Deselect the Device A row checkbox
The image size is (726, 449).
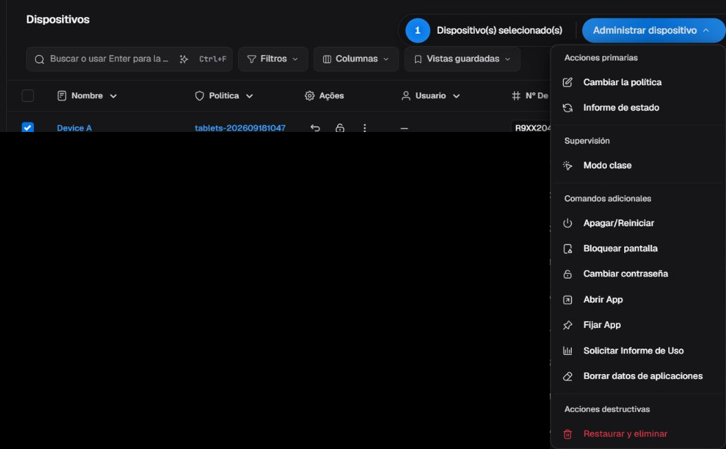click(28, 127)
